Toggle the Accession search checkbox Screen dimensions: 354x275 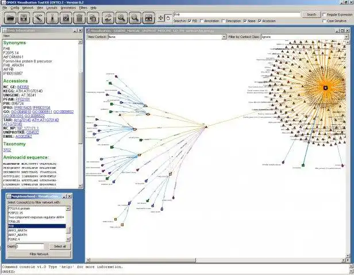click(260, 21)
